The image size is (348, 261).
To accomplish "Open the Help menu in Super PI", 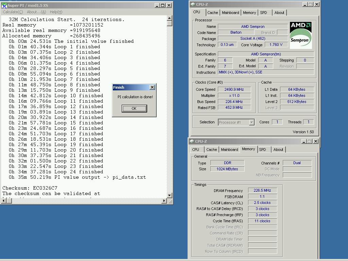I will pos(56,12).
